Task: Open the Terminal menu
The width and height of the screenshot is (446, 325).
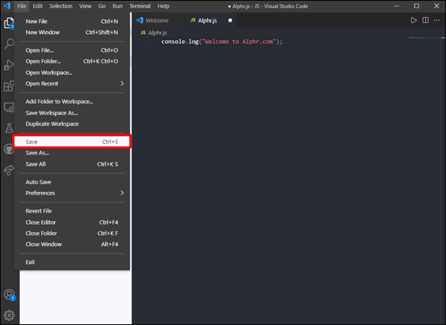Action: [140, 6]
